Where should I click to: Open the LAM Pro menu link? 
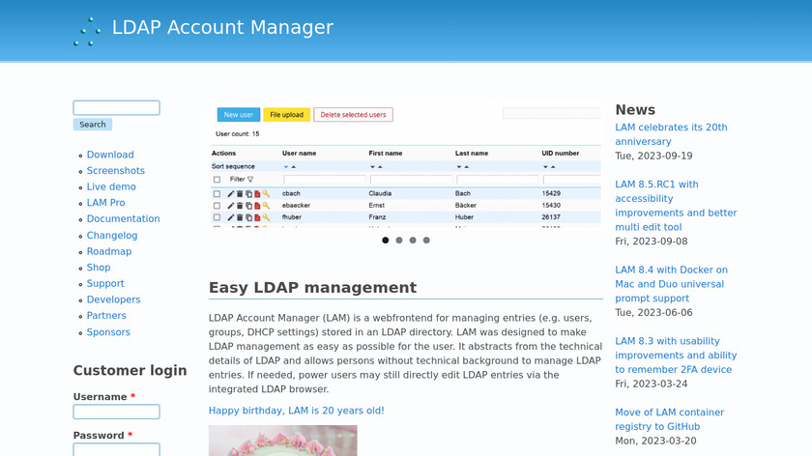[x=105, y=203]
